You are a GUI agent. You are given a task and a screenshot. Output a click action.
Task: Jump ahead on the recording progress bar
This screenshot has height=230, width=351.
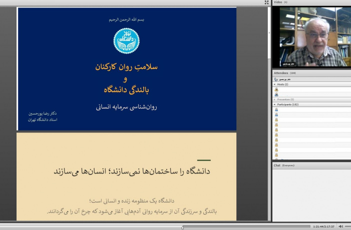tap(246, 226)
